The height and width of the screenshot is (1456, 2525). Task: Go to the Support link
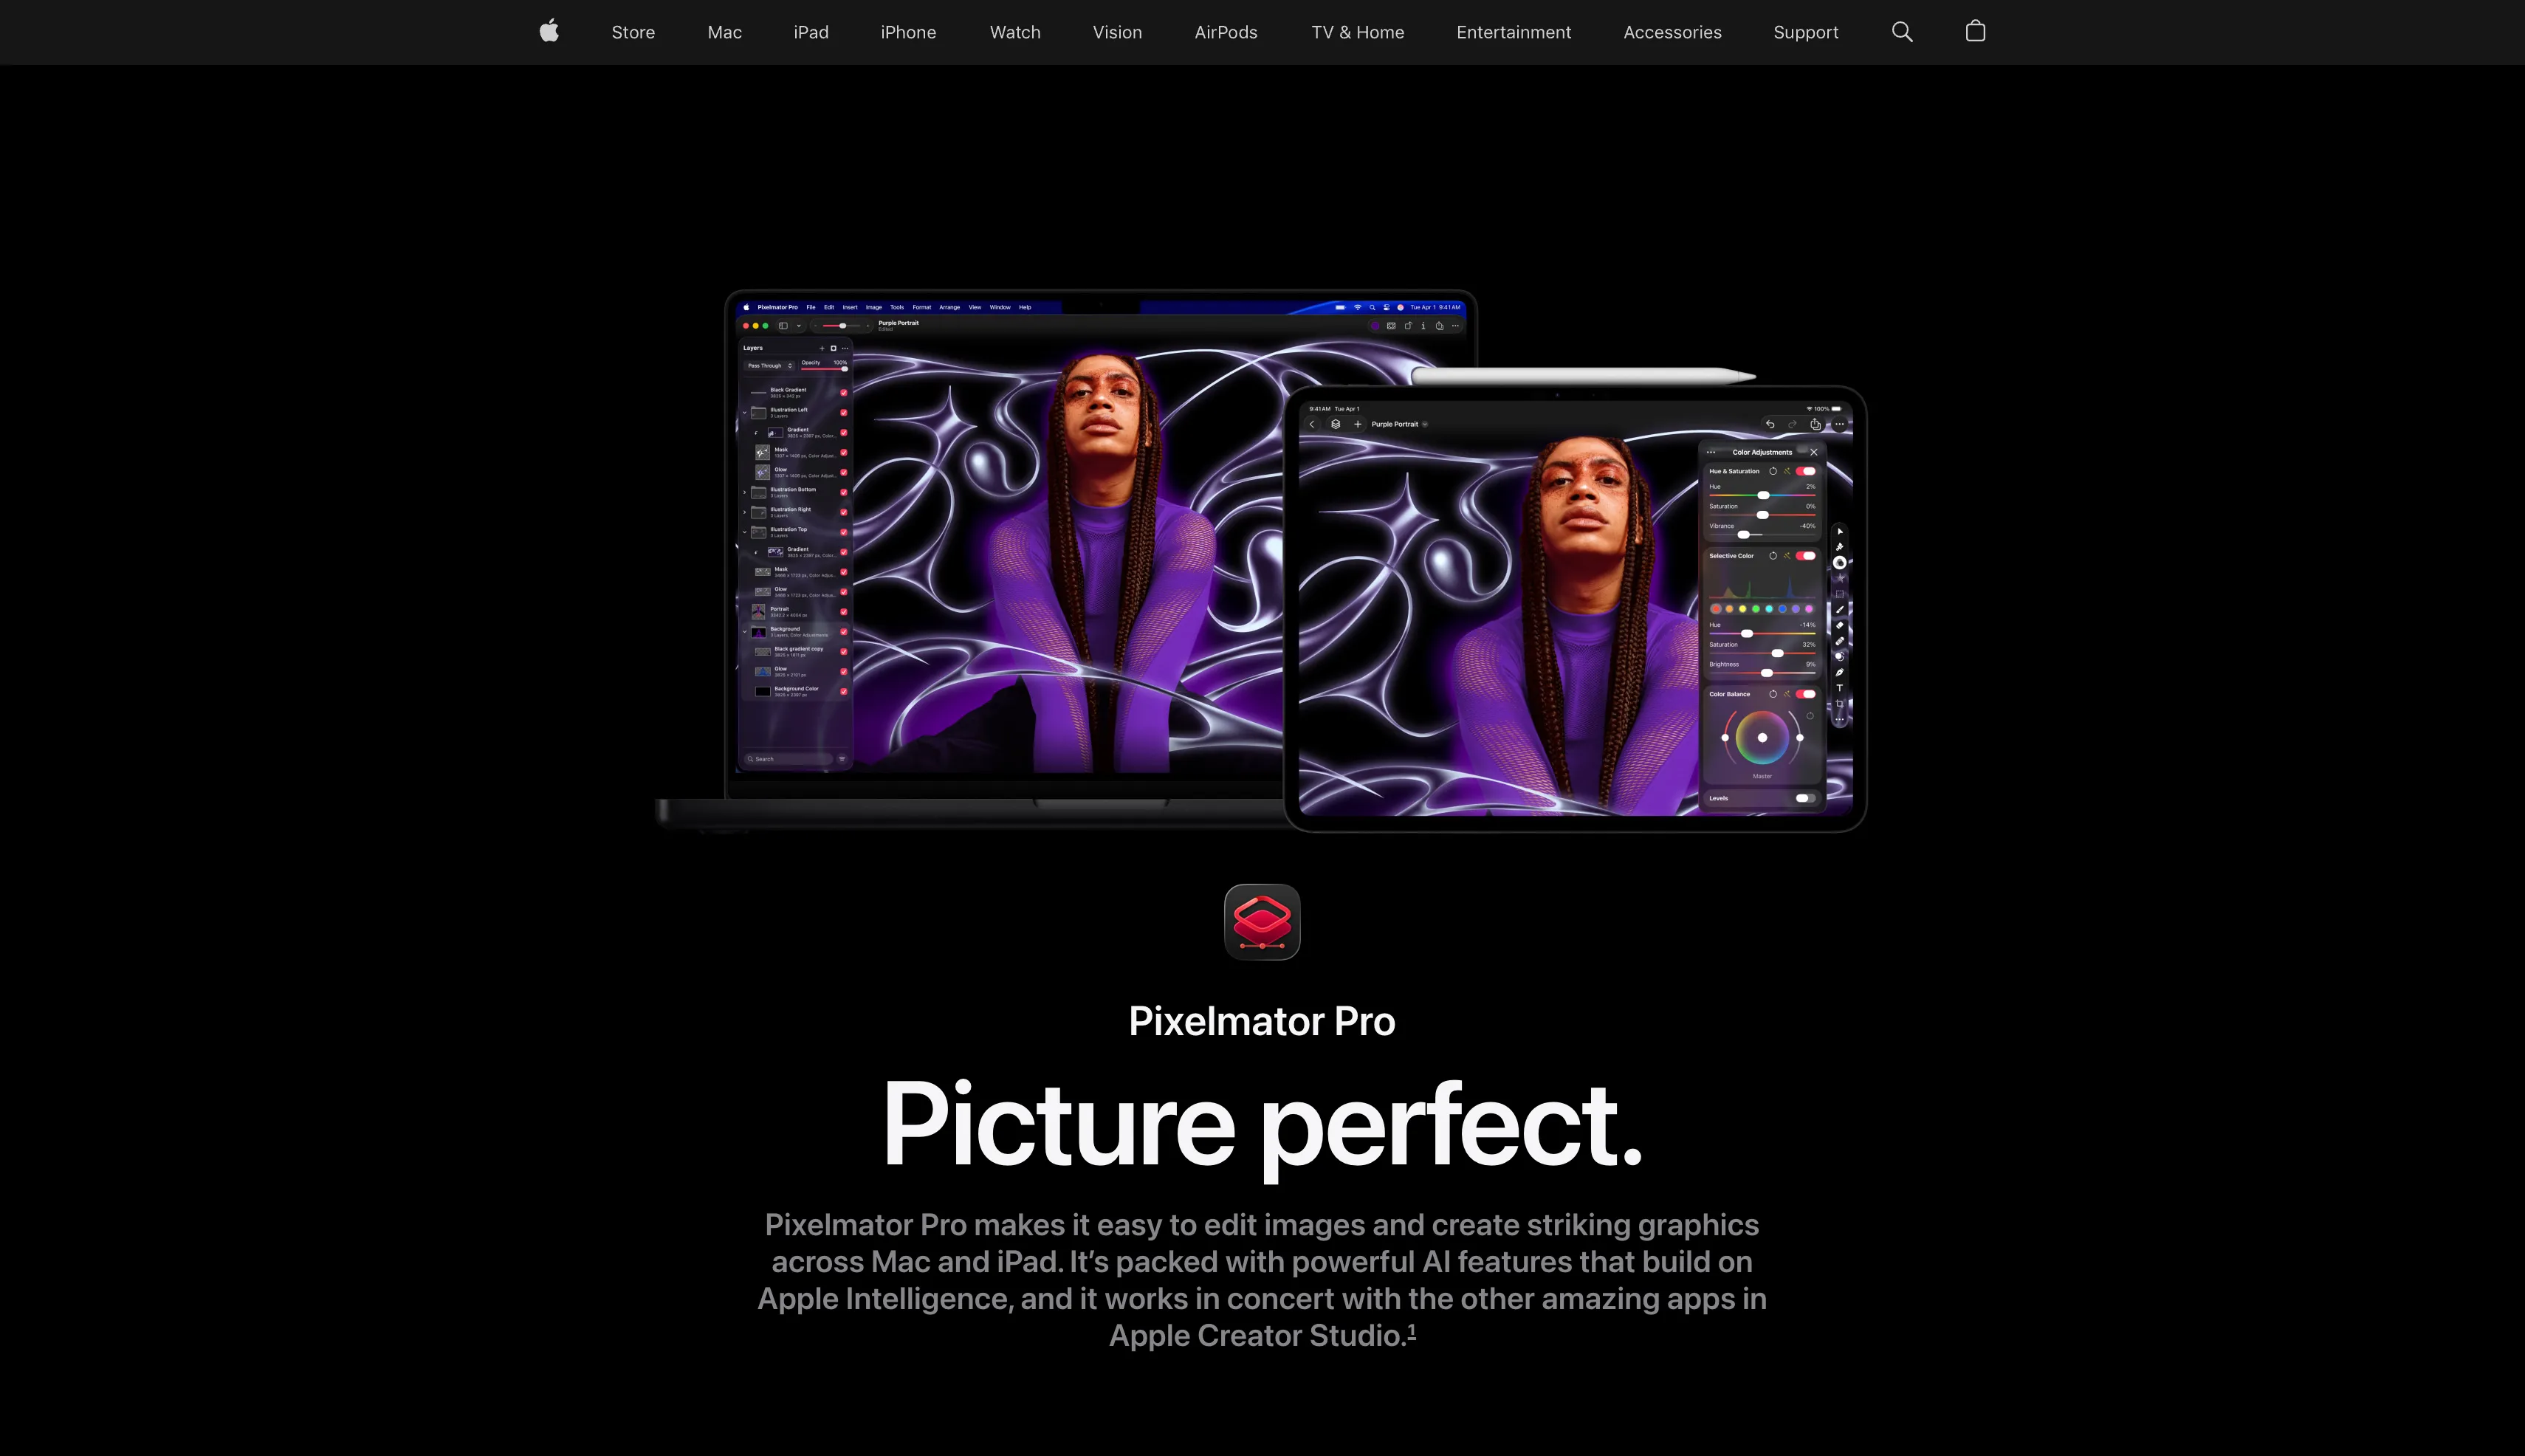[1805, 32]
